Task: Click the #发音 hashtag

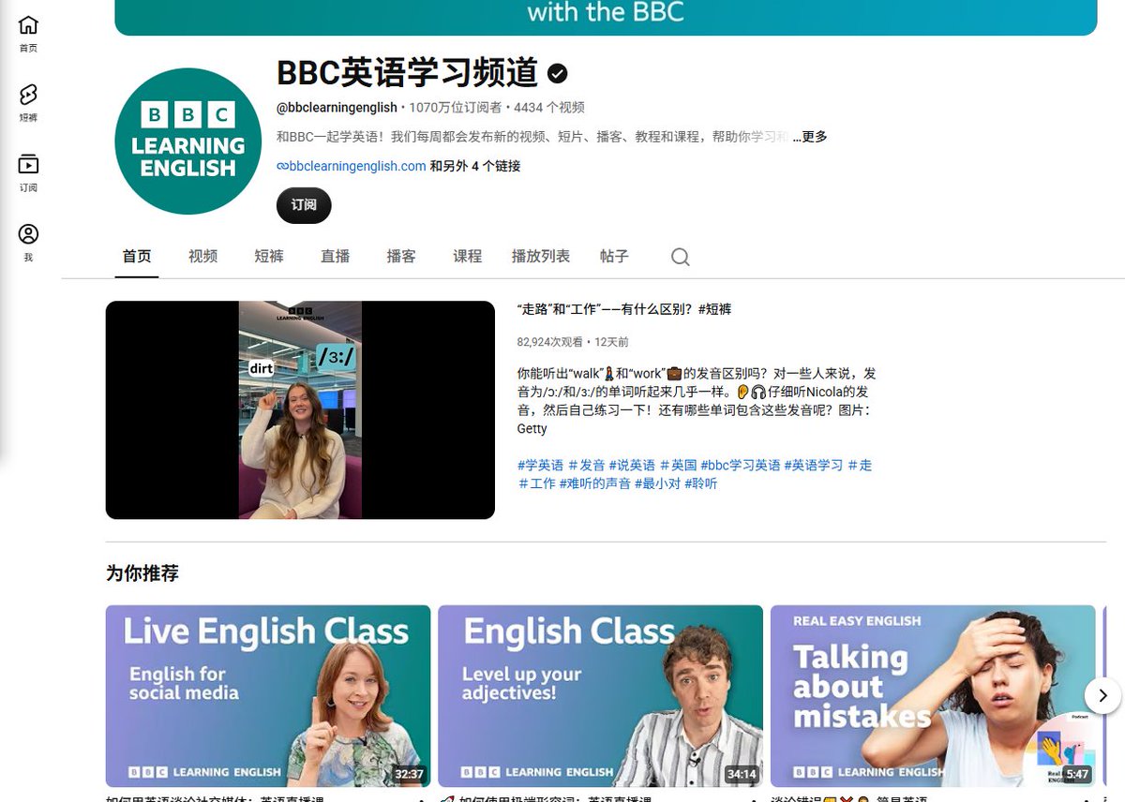Action: click(x=587, y=465)
